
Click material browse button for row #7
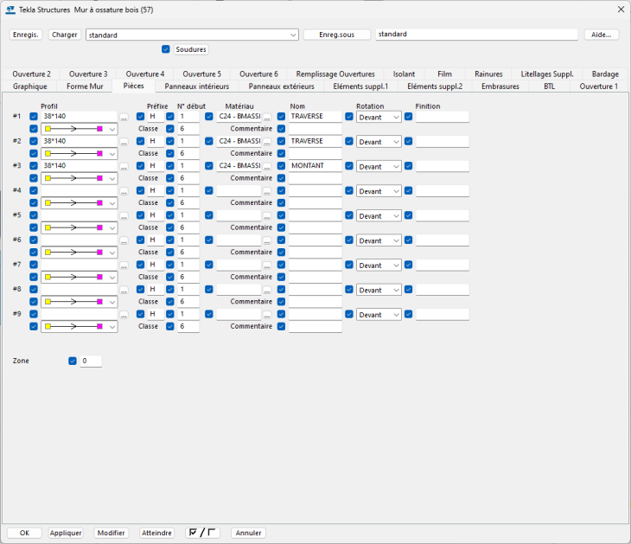point(267,266)
